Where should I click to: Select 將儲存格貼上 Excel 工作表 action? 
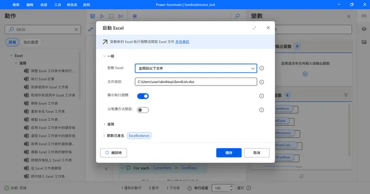[51, 160]
